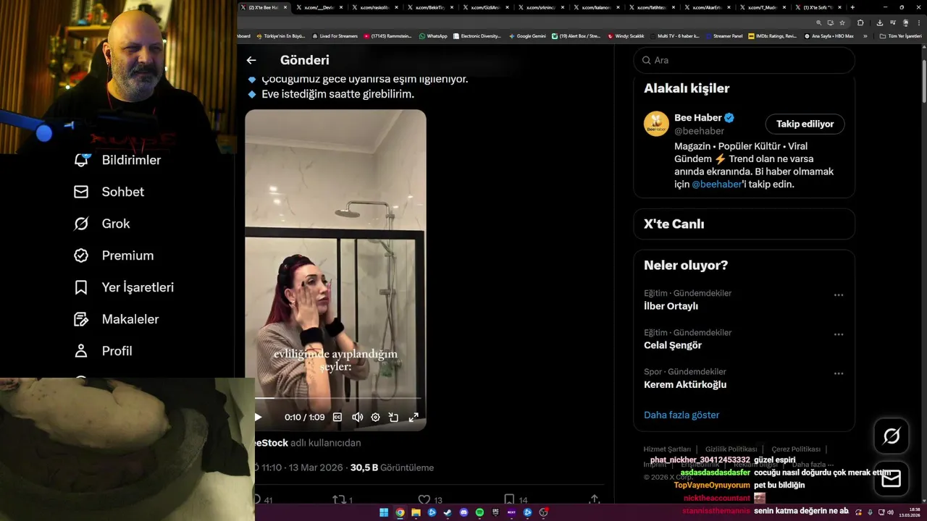Share the post with share icon
This screenshot has width=927, height=521.
[x=595, y=500]
